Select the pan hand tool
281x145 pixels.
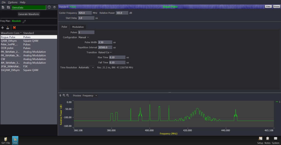pos(61,95)
